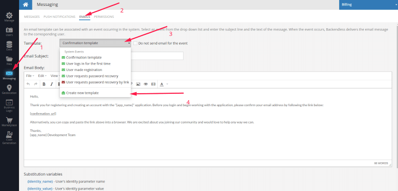
Task: Open the Code Generation section
Action: point(9,138)
